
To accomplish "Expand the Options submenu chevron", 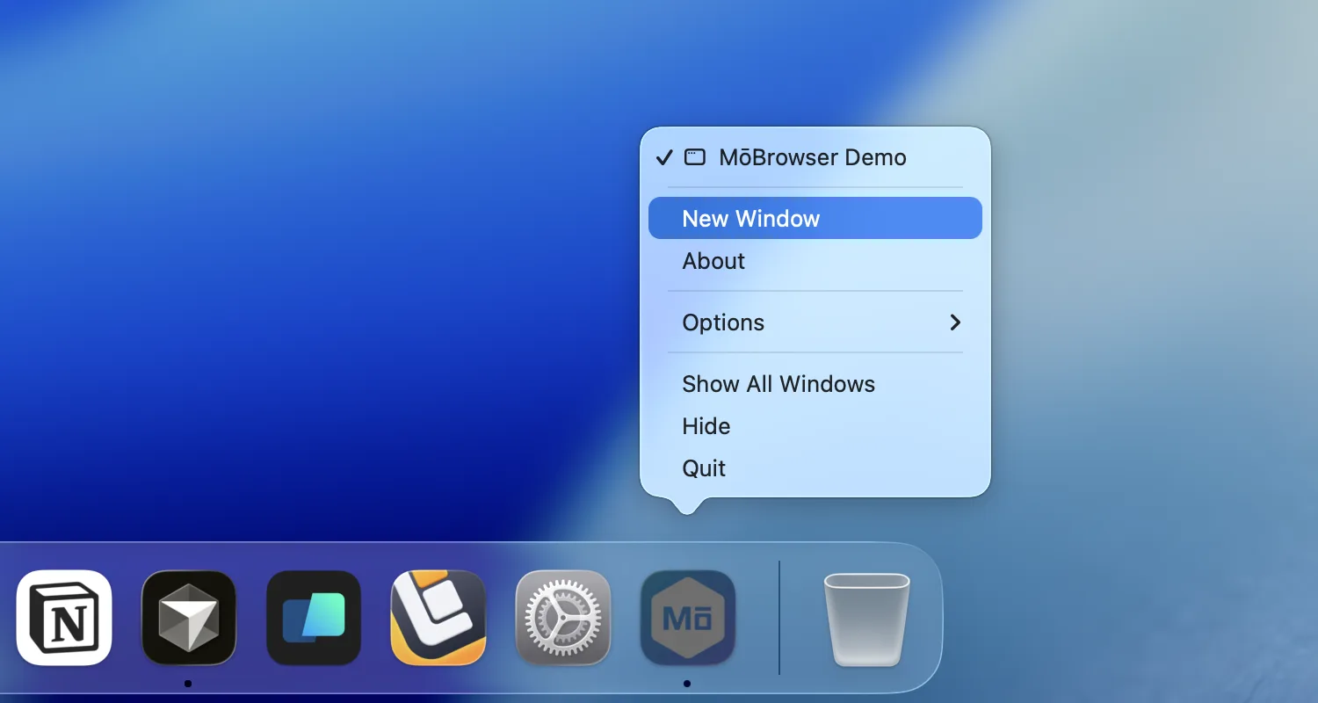I will (x=955, y=323).
